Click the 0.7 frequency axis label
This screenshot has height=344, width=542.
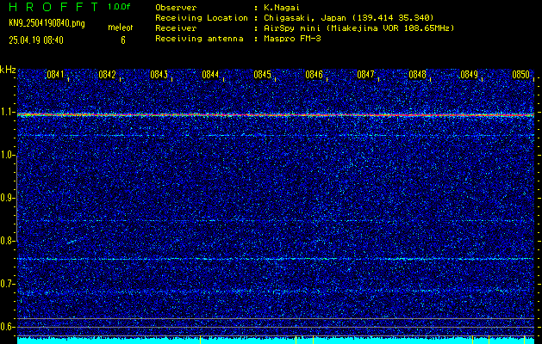[x=7, y=284]
